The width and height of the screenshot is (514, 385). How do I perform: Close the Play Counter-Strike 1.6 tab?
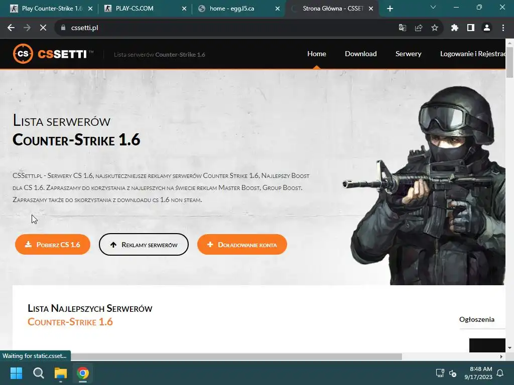tap(90, 9)
